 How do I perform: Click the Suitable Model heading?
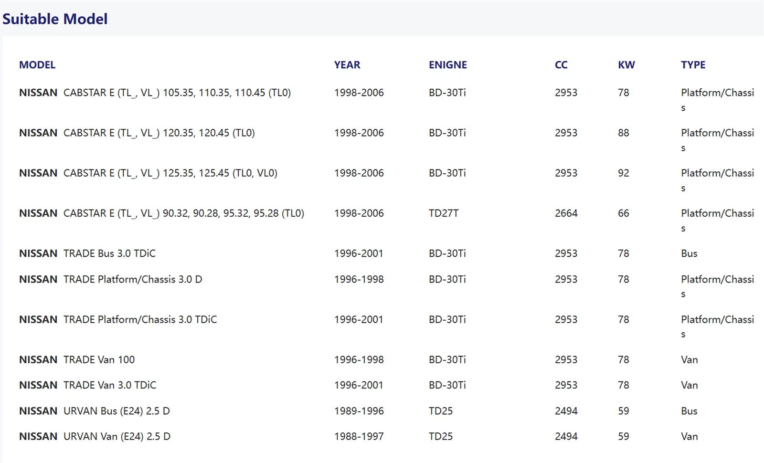click(55, 19)
